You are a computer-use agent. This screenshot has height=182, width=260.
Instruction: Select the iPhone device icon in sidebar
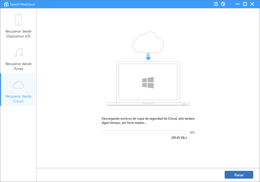(18, 20)
